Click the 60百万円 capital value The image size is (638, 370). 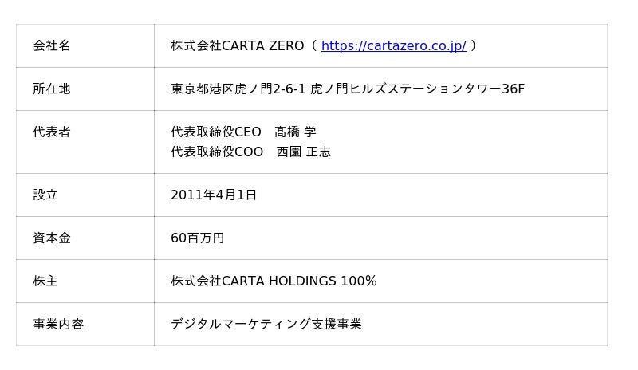[197, 238]
